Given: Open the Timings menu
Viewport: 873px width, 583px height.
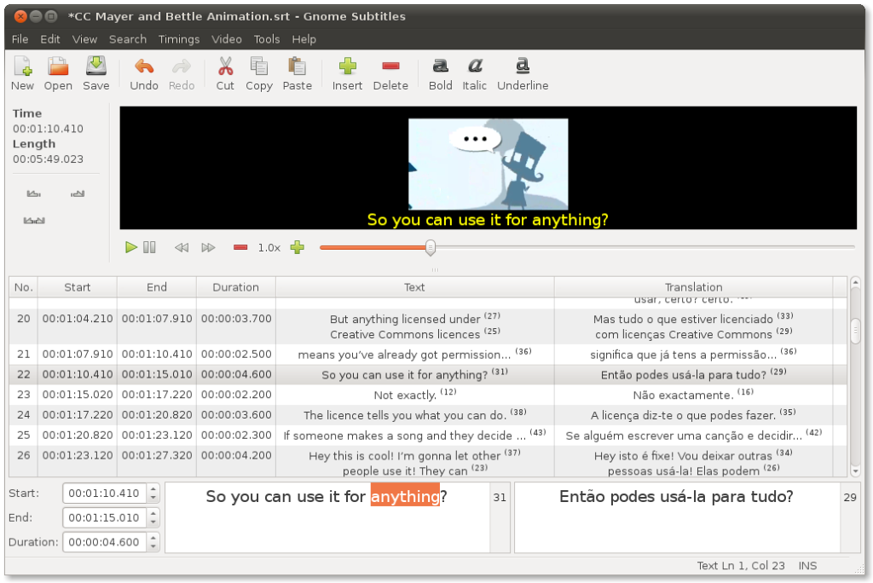Looking at the screenshot, I should click(178, 39).
